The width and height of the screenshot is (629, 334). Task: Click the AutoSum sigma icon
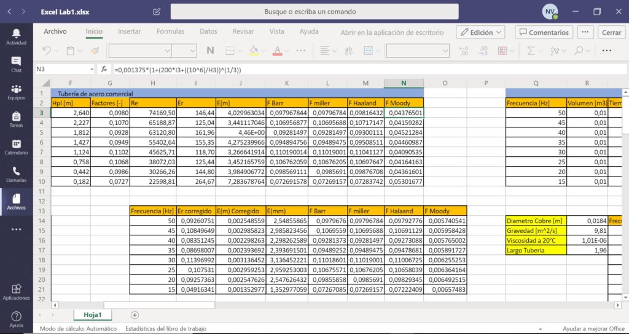pos(531,51)
